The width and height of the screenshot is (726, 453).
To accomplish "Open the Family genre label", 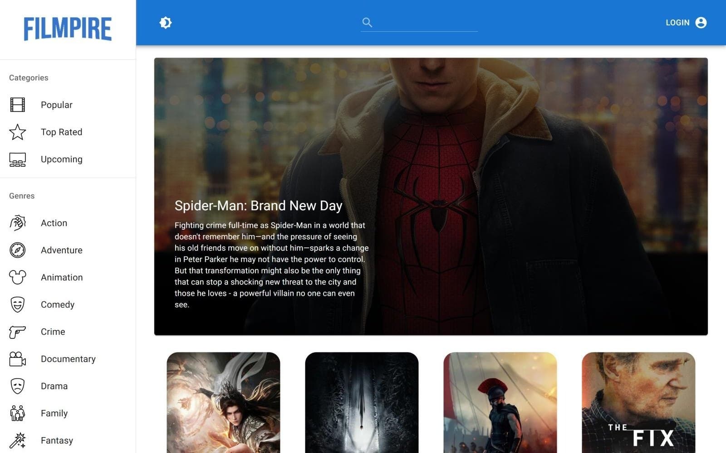I will [x=54, y=413].
